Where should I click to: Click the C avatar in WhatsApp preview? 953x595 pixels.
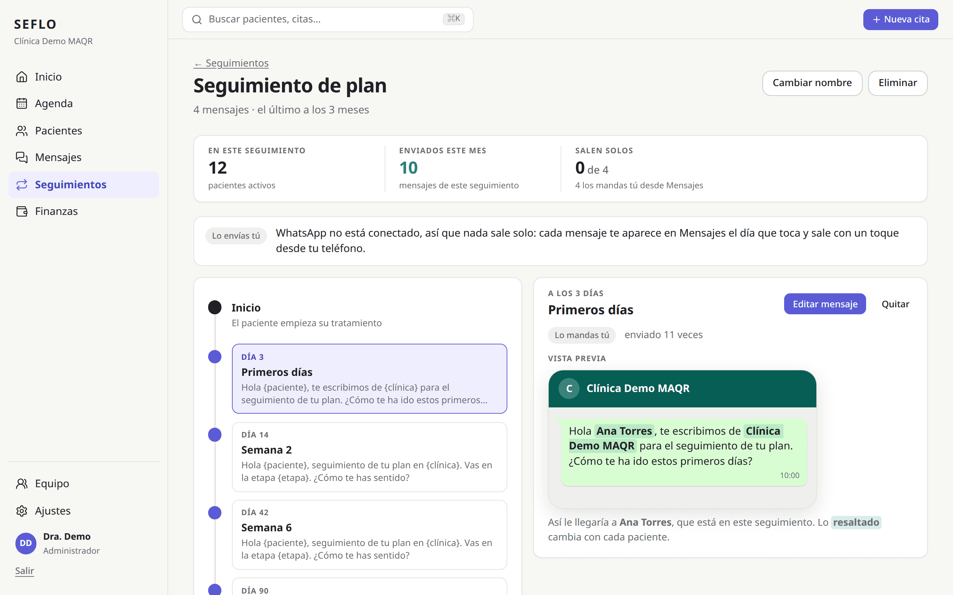(569, 388)
